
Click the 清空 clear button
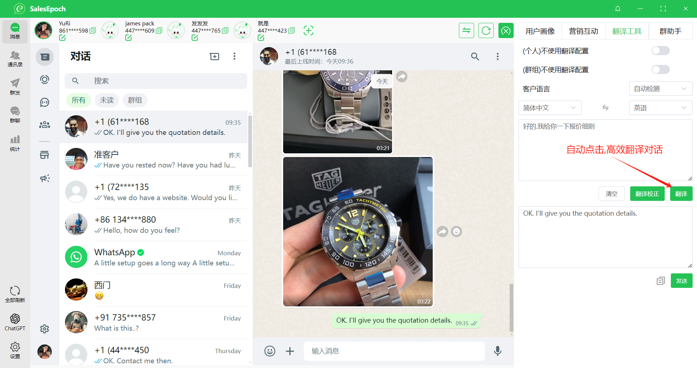pos(611,194)
